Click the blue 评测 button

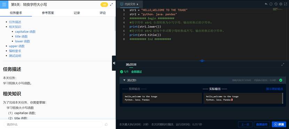[279, 124]
